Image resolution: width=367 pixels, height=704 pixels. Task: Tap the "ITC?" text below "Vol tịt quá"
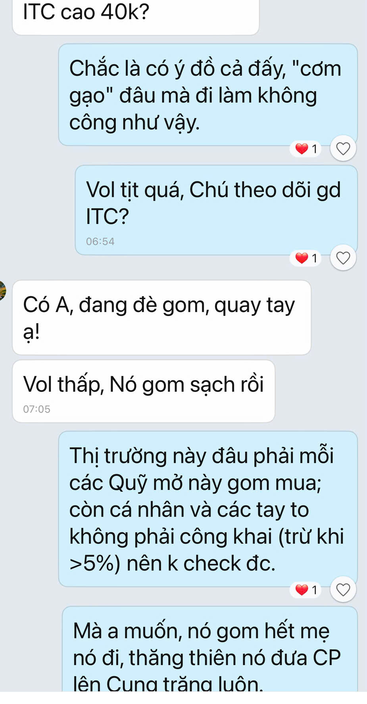pyautogui.click(x=108, y=216)
